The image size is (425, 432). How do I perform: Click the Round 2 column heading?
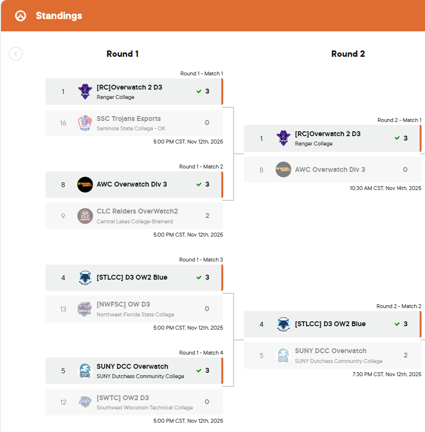coord(348,54)
